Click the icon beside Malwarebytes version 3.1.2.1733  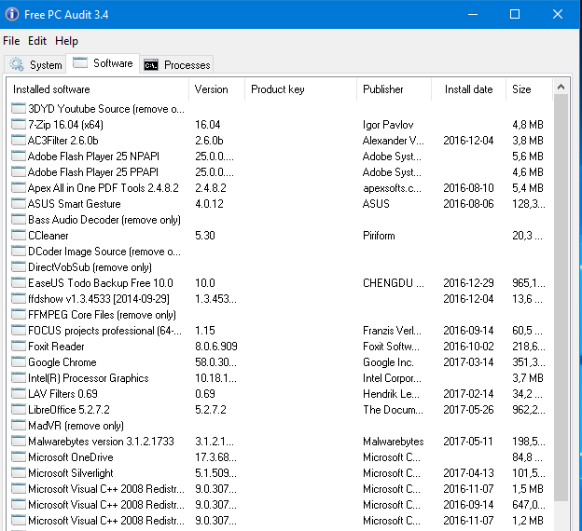[19, 441]
